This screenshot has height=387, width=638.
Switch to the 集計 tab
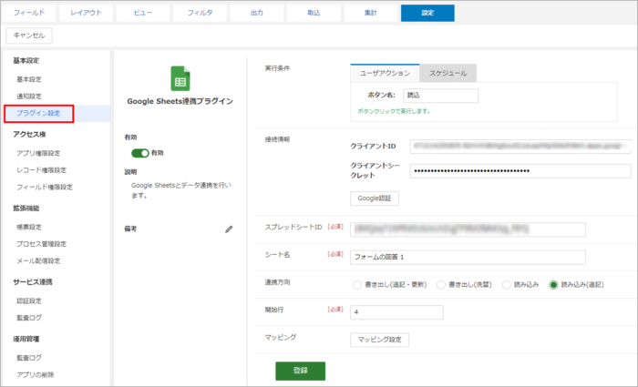pos(371,13)
